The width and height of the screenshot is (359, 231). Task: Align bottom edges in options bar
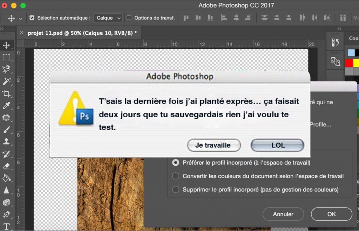tap(210, 18)
